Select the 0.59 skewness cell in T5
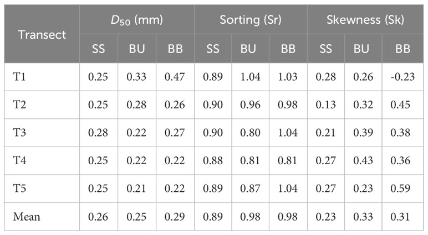 (400, 189)
